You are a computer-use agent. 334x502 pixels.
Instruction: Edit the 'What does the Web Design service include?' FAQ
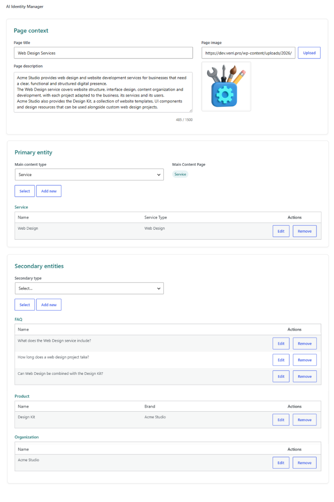281,343
